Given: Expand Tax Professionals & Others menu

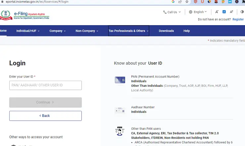Looking at the screenshot, I should (x=128, y=31).
